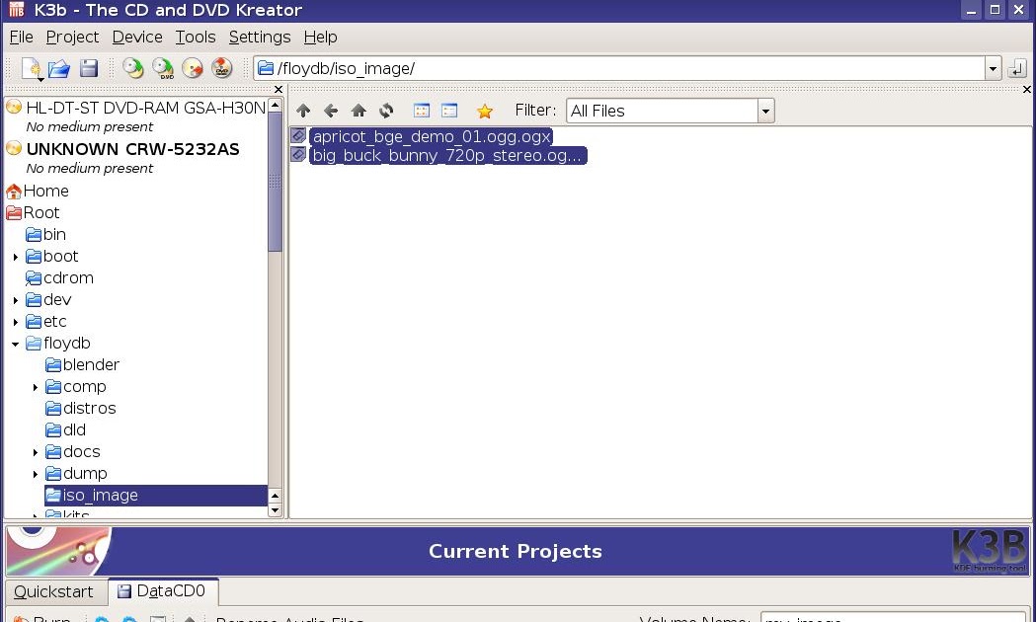The image size is (1036, 622).
Task: Start the Copy DVD tool
Action: [163, 69]
